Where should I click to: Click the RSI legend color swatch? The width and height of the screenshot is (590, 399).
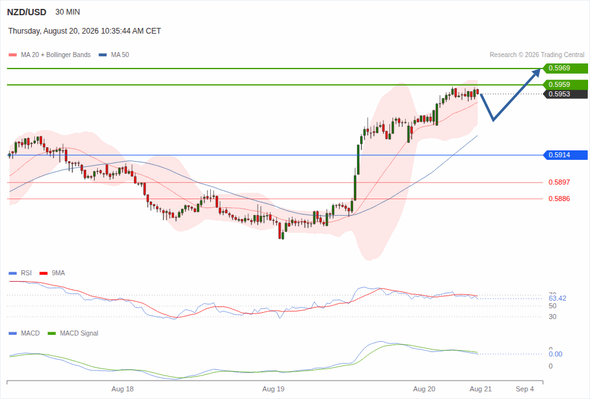coord(13,273)
